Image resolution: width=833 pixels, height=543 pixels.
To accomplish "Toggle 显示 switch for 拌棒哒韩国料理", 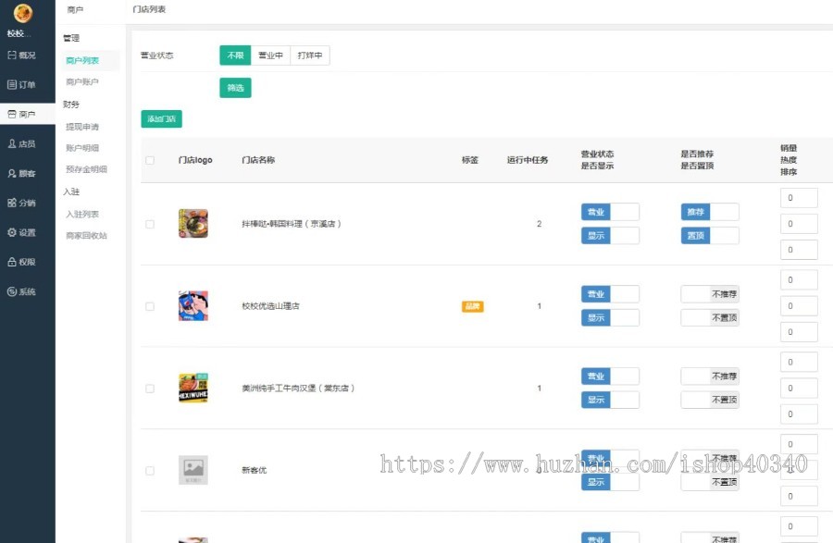I will [610, 236].
